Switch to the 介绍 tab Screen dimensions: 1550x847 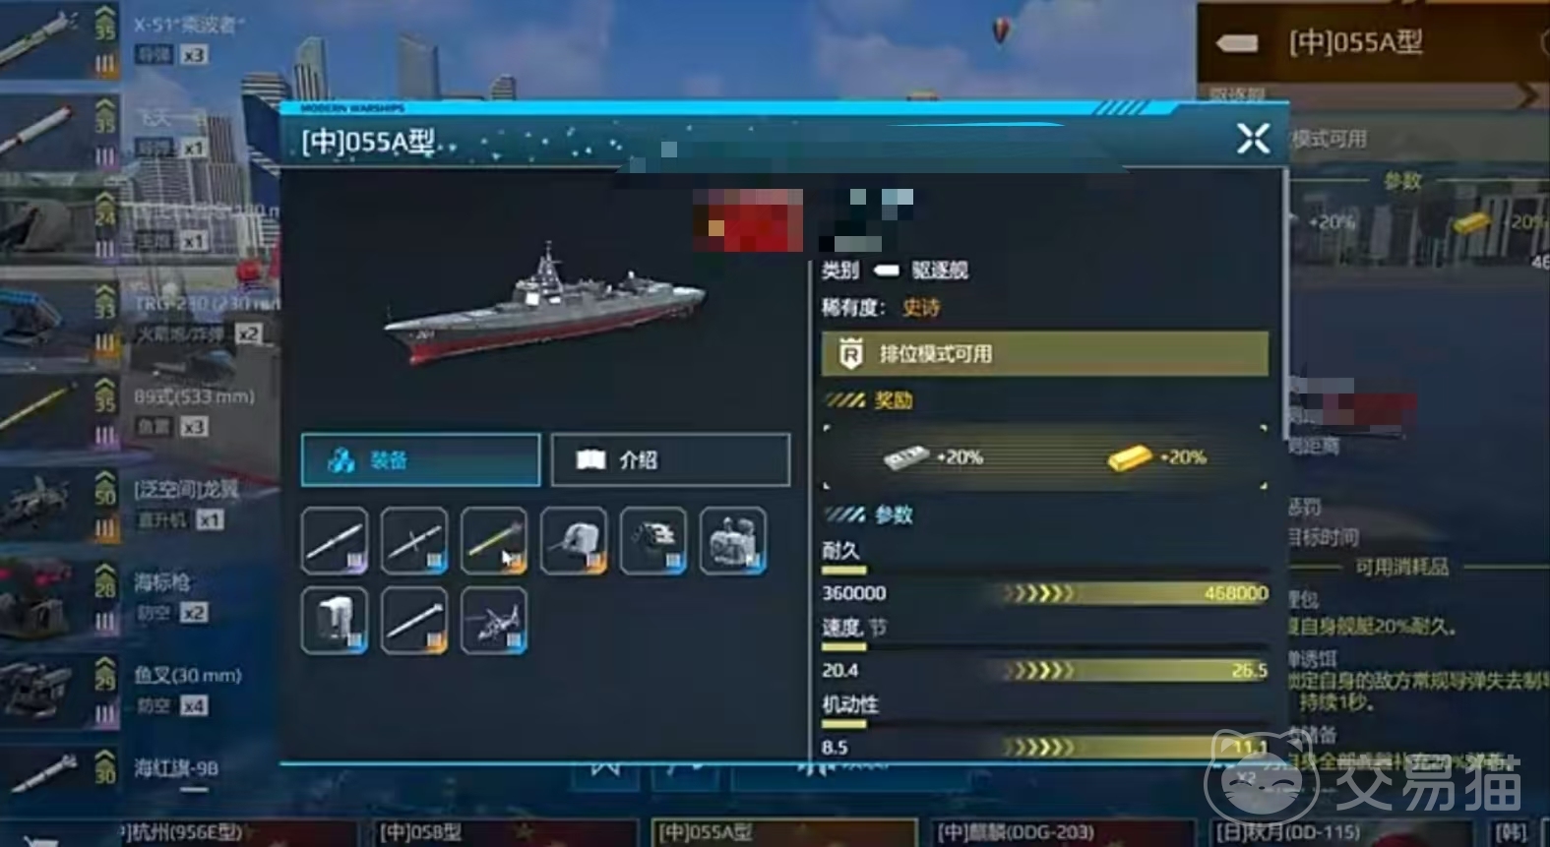tap(670, 459)
